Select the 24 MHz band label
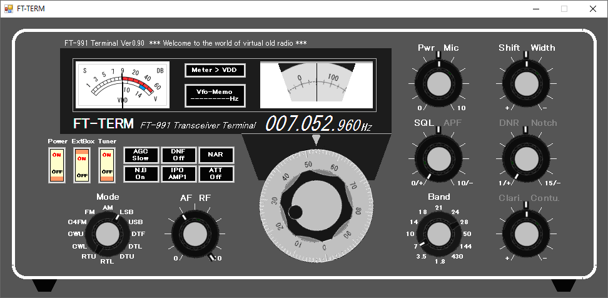Screen dimensions: 608x298 pos(455,212)
